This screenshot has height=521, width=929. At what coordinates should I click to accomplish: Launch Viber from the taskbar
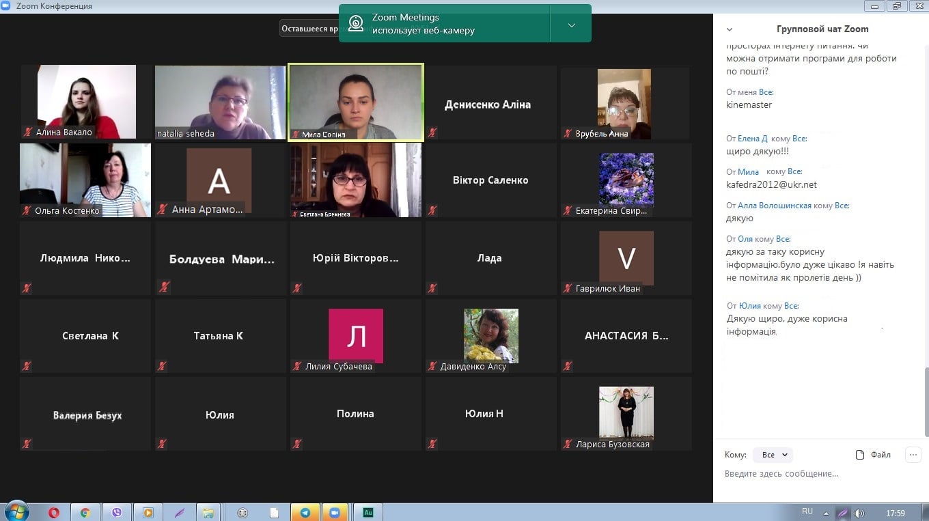pyautogui.click(x=116, y=512)
